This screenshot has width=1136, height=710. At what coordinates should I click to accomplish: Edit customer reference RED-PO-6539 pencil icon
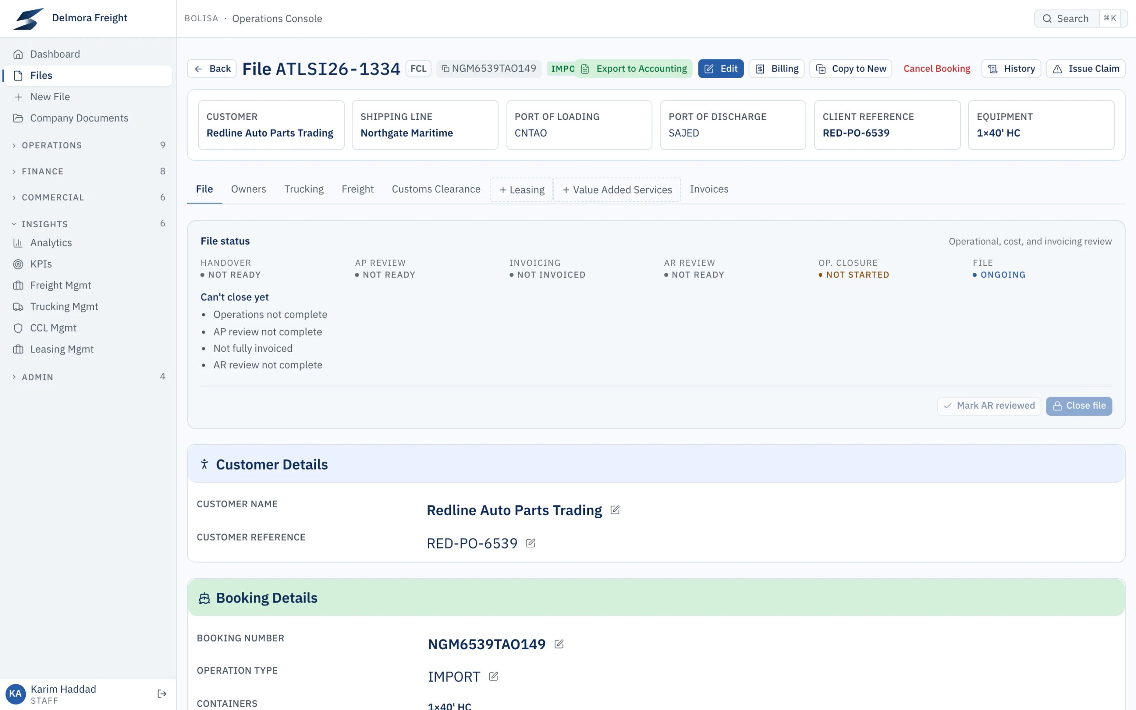530,543
